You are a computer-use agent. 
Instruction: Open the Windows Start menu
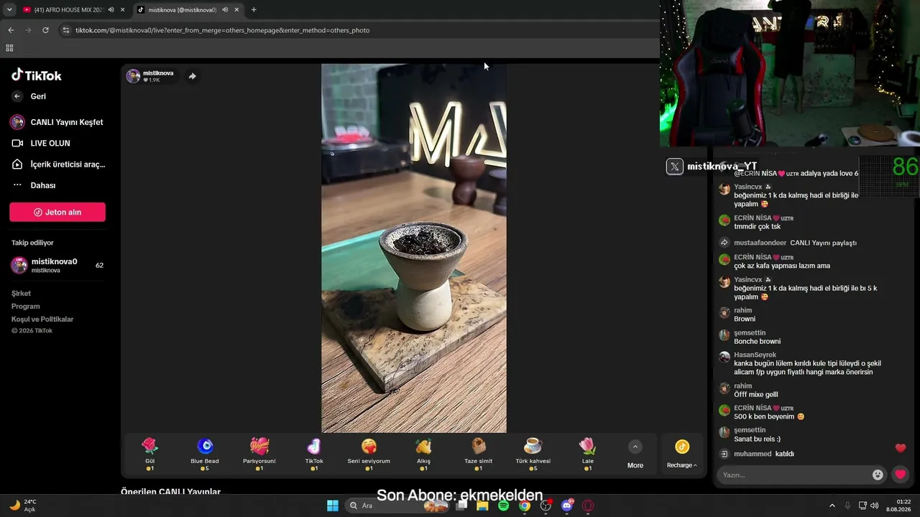333,506
